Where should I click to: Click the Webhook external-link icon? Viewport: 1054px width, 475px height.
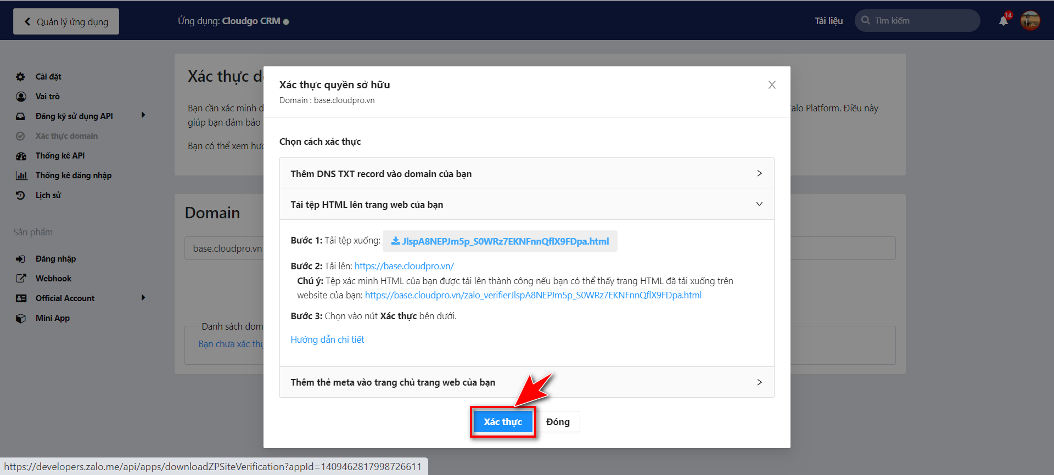point(21,279)
